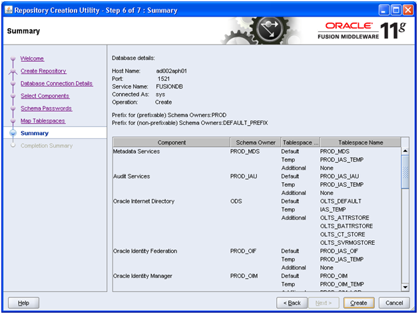Go to Map Tablespaces step
Viewport: 418px width, 314px height.
[x=43, y=121]
